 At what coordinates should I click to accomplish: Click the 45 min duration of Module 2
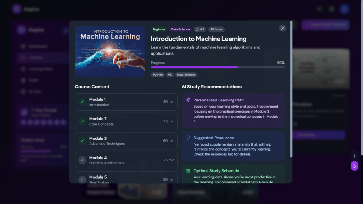169,121
